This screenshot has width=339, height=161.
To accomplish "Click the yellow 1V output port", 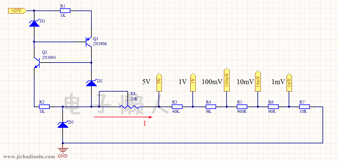I will (x=193, y=82).
